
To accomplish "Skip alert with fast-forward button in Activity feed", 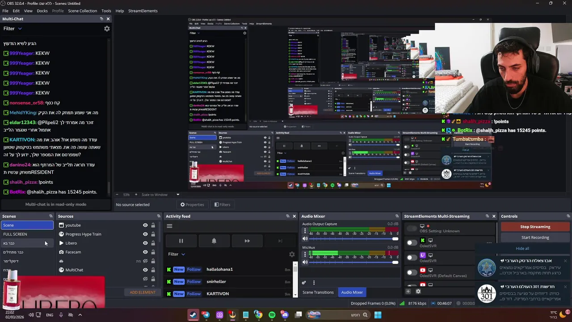I will point(247,241).
